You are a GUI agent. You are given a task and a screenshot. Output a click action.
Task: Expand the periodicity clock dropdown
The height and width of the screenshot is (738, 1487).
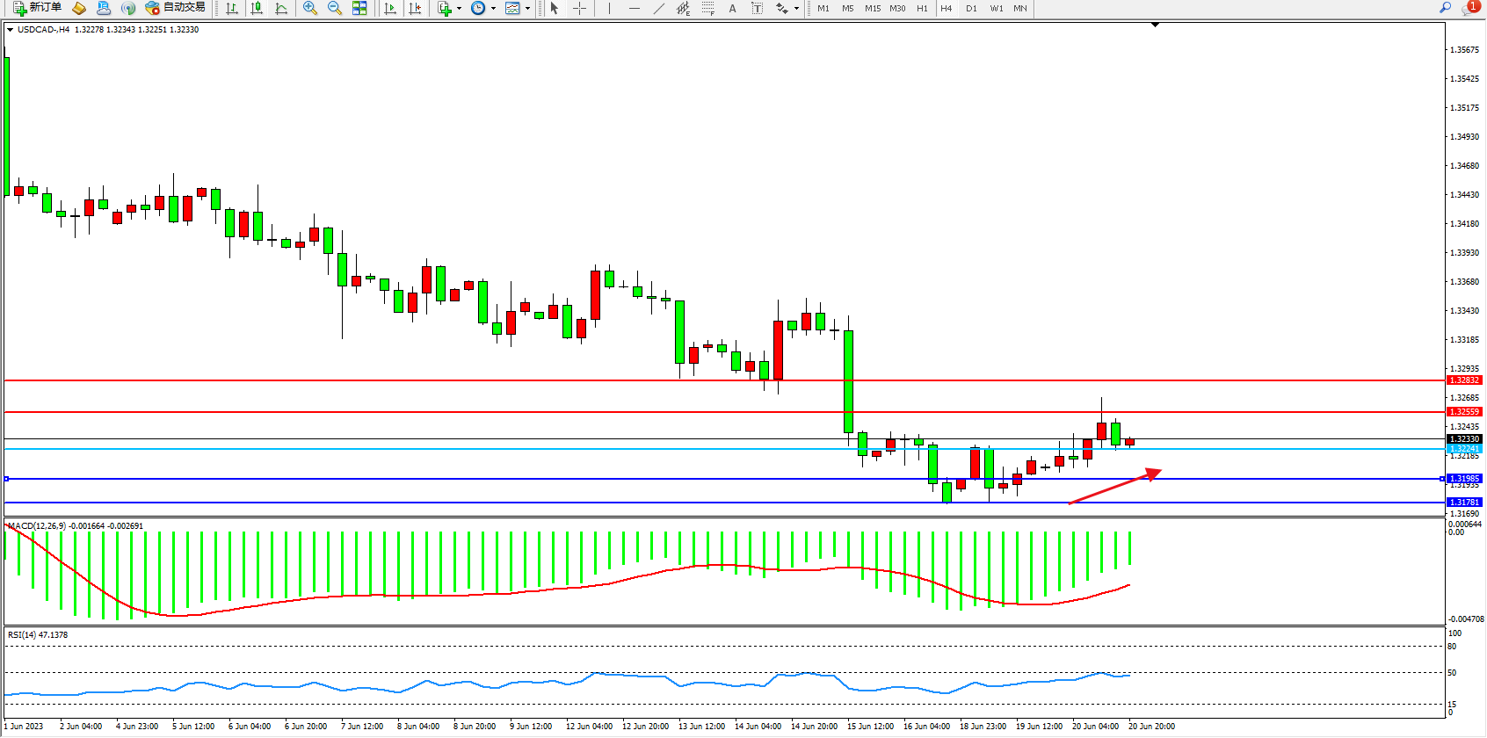click(x=493, y=8)
